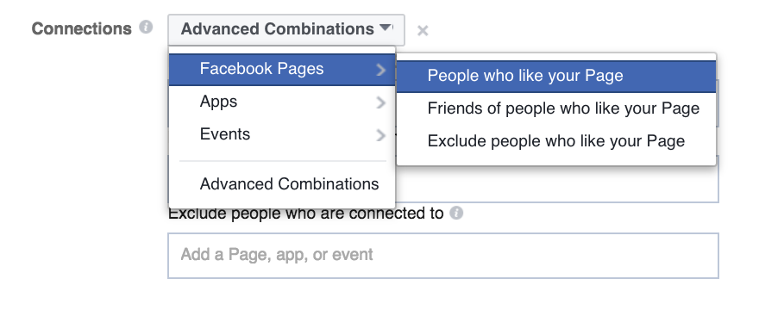Click the divider line above Advanced Combinations item
Screen dimensions: 759x310
pos(283,161)
